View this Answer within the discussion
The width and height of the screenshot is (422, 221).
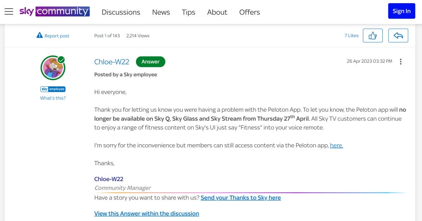(x=147, y=213)
